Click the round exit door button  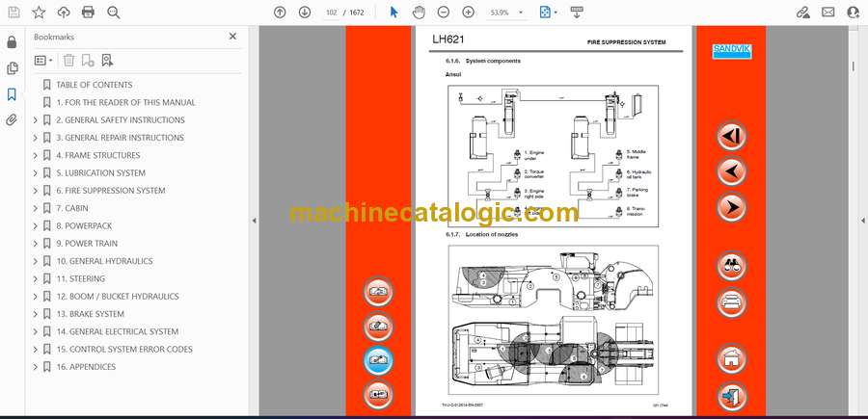(731, 396)
